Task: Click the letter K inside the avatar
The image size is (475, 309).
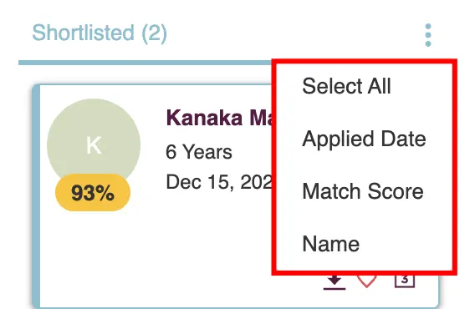Action: [x=94, y=145]
